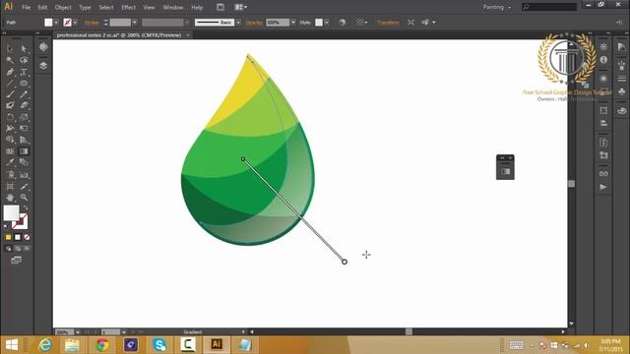Image resolution: width=630 pixels, height=354 pixels.
Task: Open the Painting workspace switcher
Action: point(496,7)
